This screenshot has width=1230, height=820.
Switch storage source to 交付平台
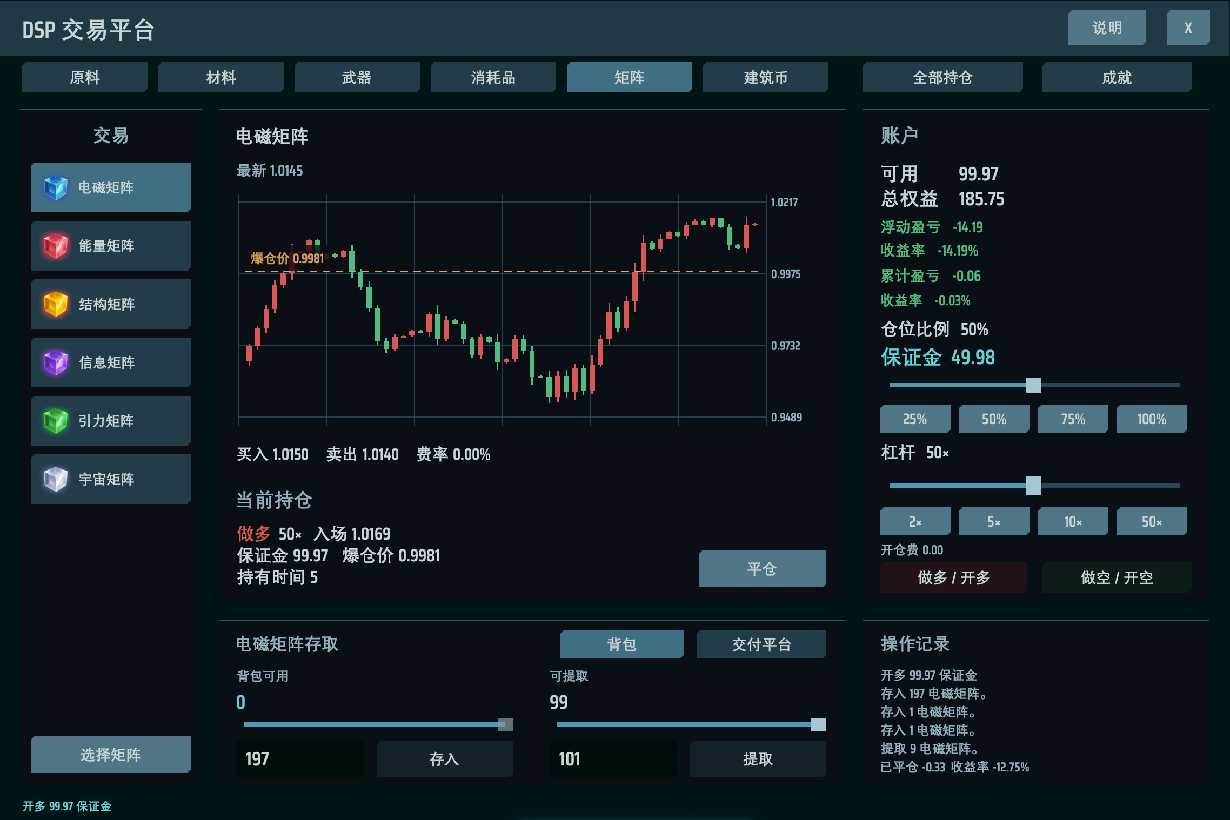(761, 644)
